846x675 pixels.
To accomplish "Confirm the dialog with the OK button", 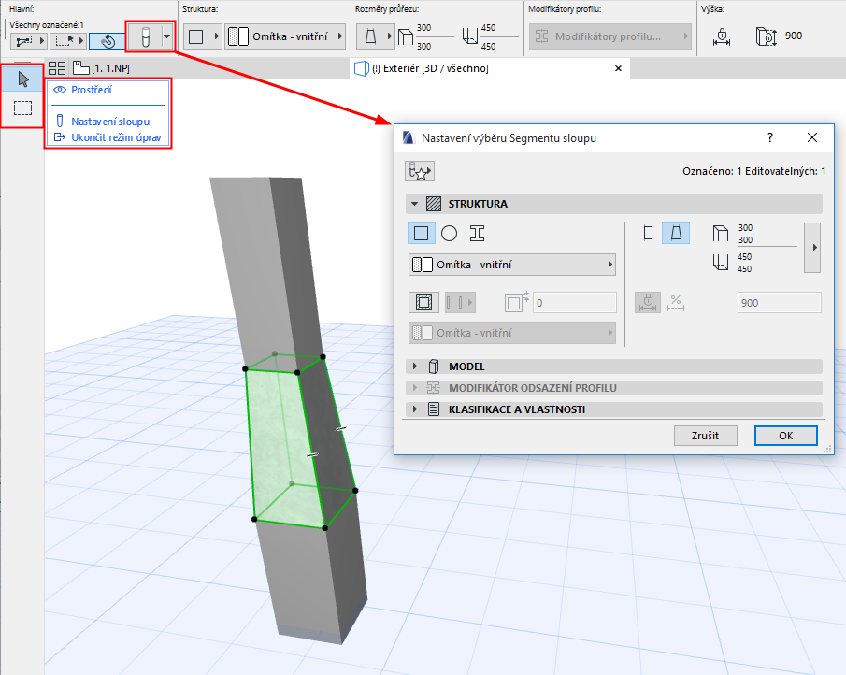I will [785, 436].
